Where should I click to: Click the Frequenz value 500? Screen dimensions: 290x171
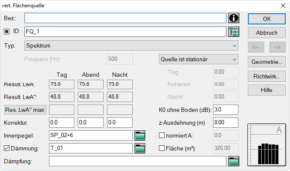[120, 59]
